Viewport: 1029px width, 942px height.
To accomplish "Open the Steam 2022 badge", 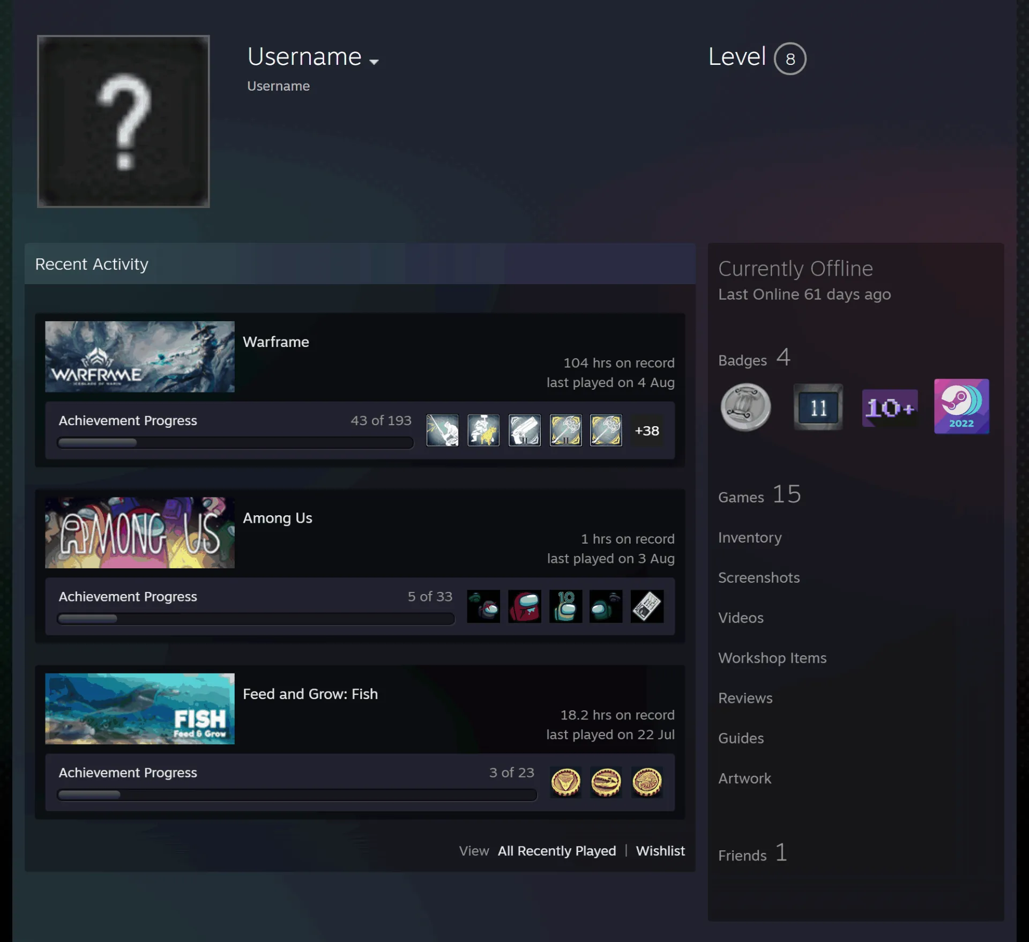I will [x=961, y=406].
